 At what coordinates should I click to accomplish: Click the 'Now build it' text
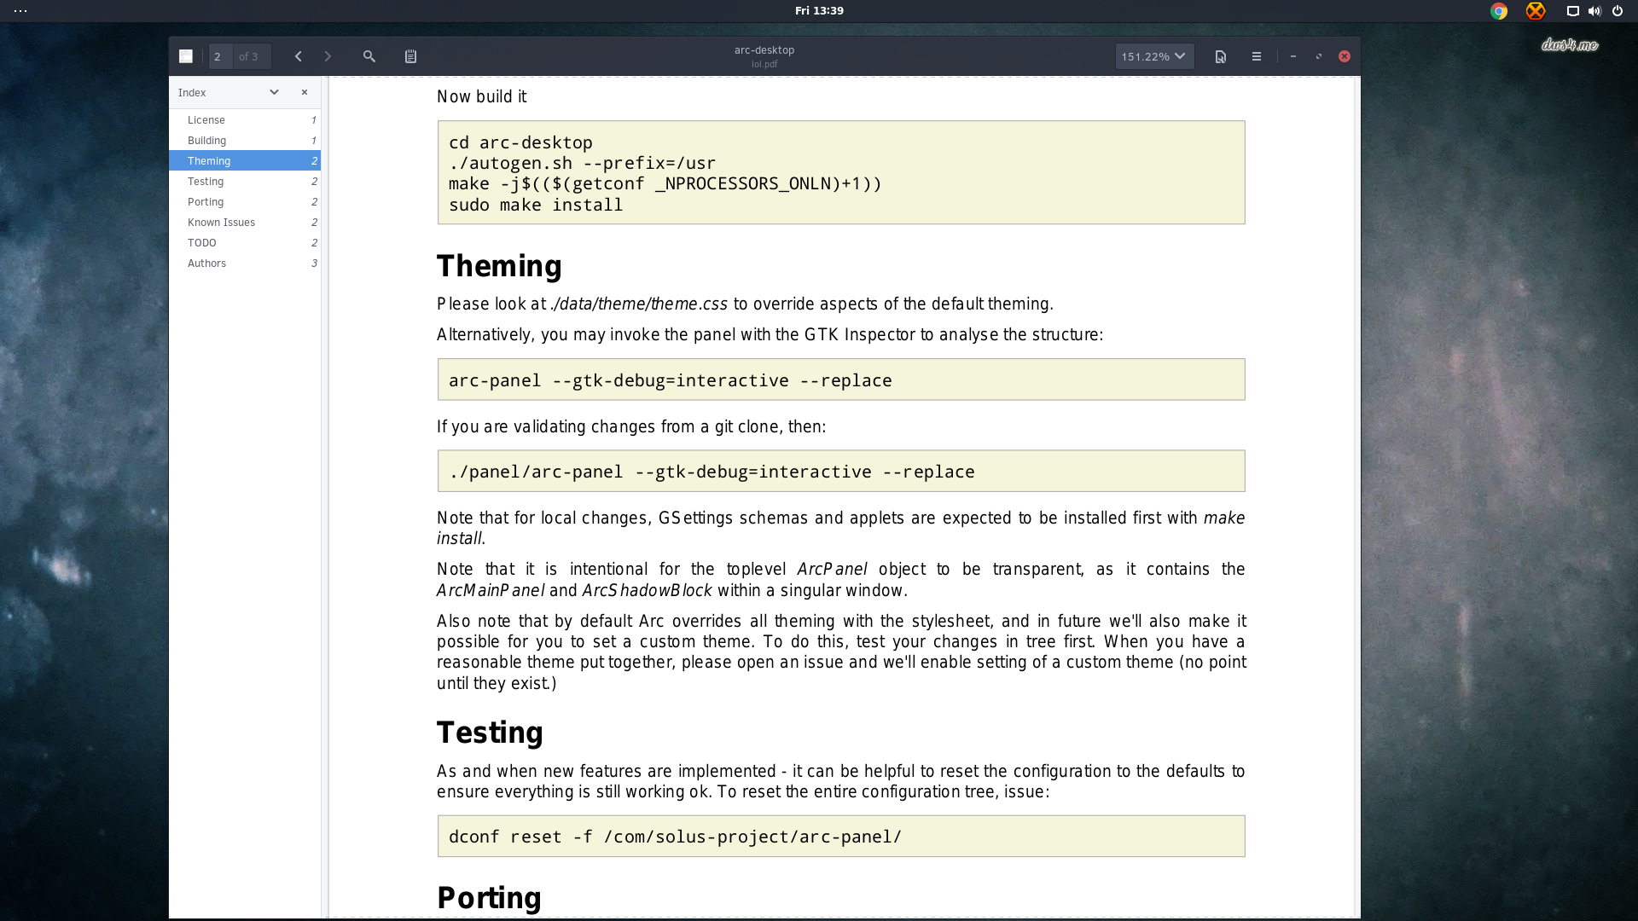[481, 97]
